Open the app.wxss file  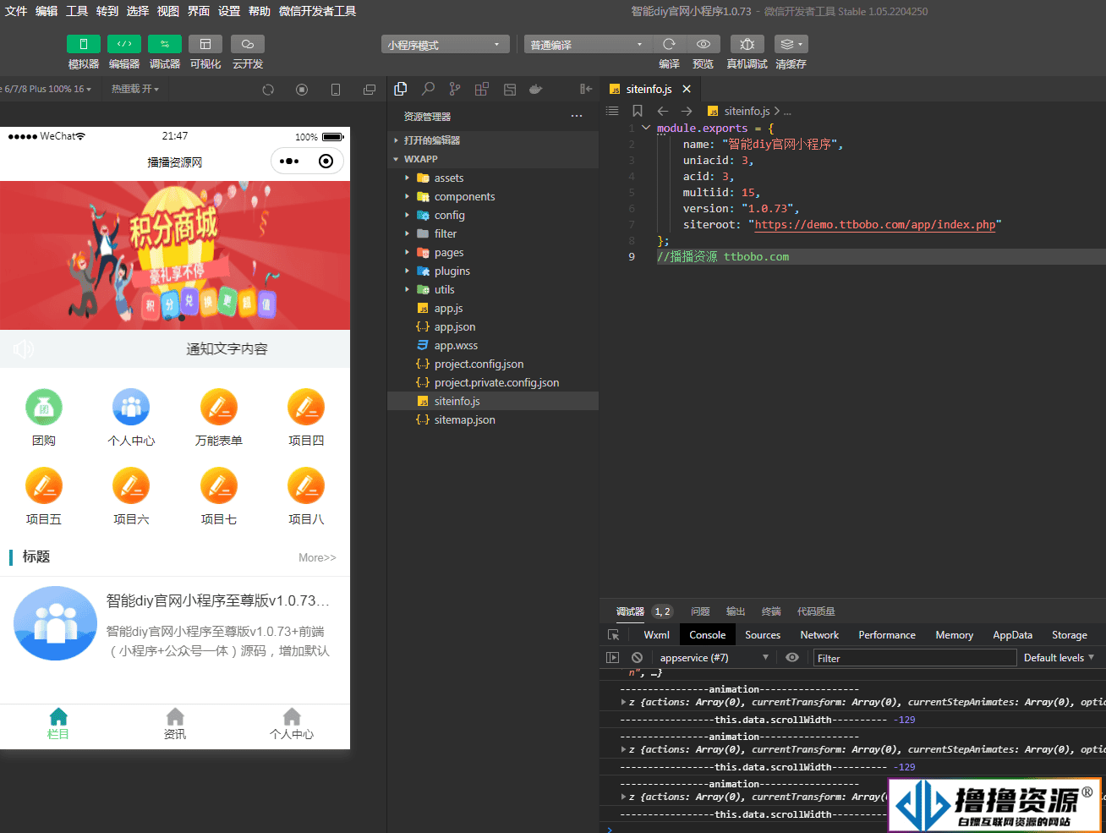coord(493,345)
